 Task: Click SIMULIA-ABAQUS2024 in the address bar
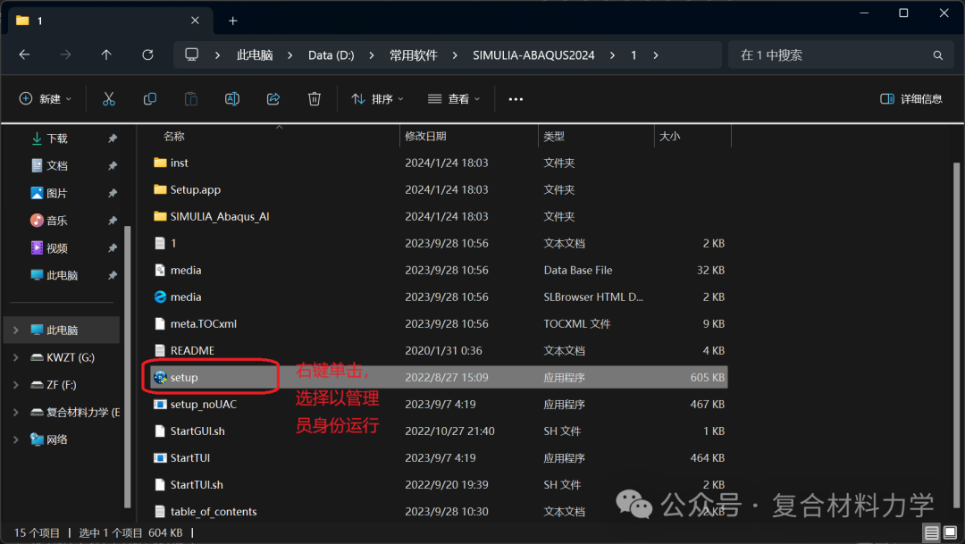533,55
